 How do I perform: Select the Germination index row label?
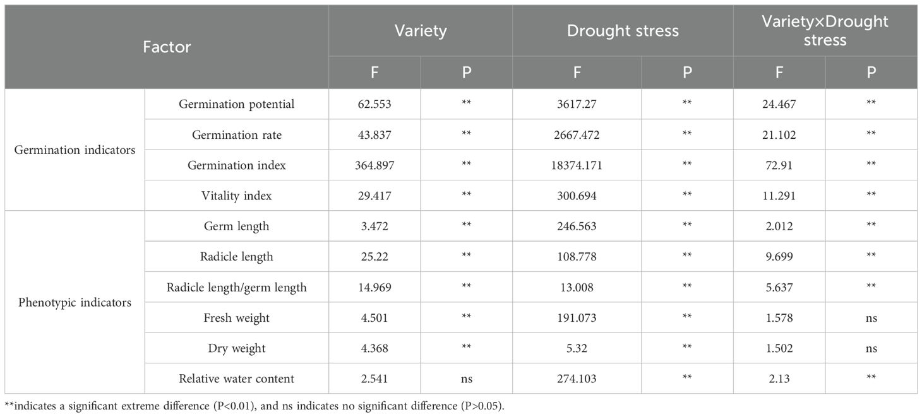(x=236, y=165)
